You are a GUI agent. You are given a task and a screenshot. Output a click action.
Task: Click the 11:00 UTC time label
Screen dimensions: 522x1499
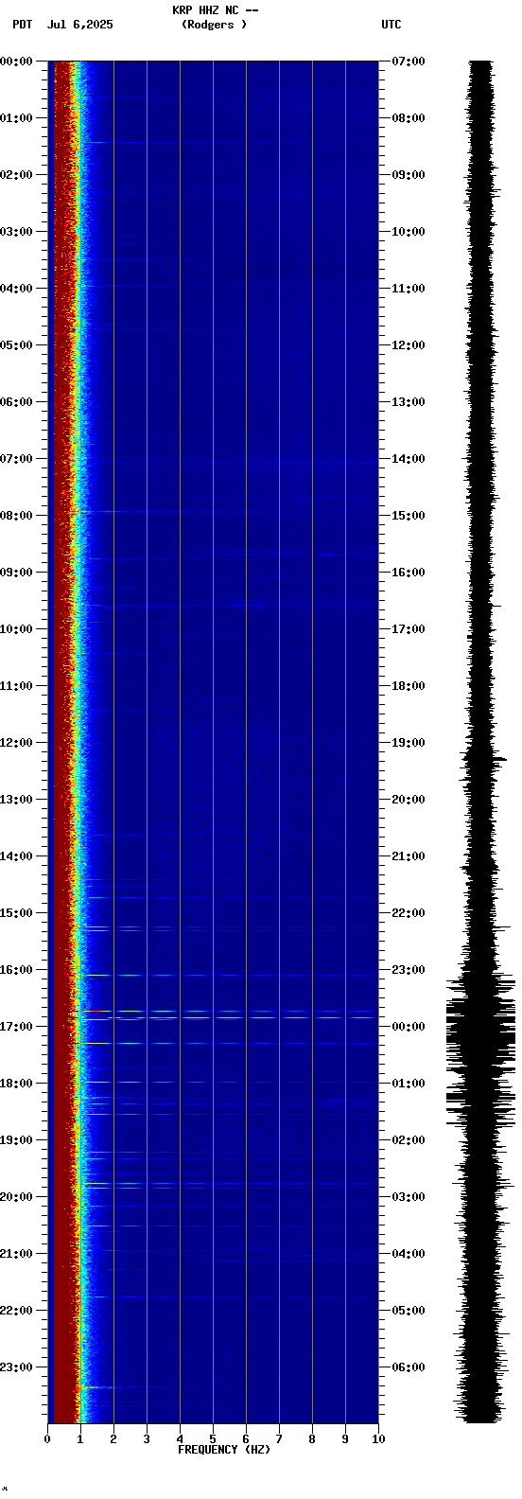409,289
